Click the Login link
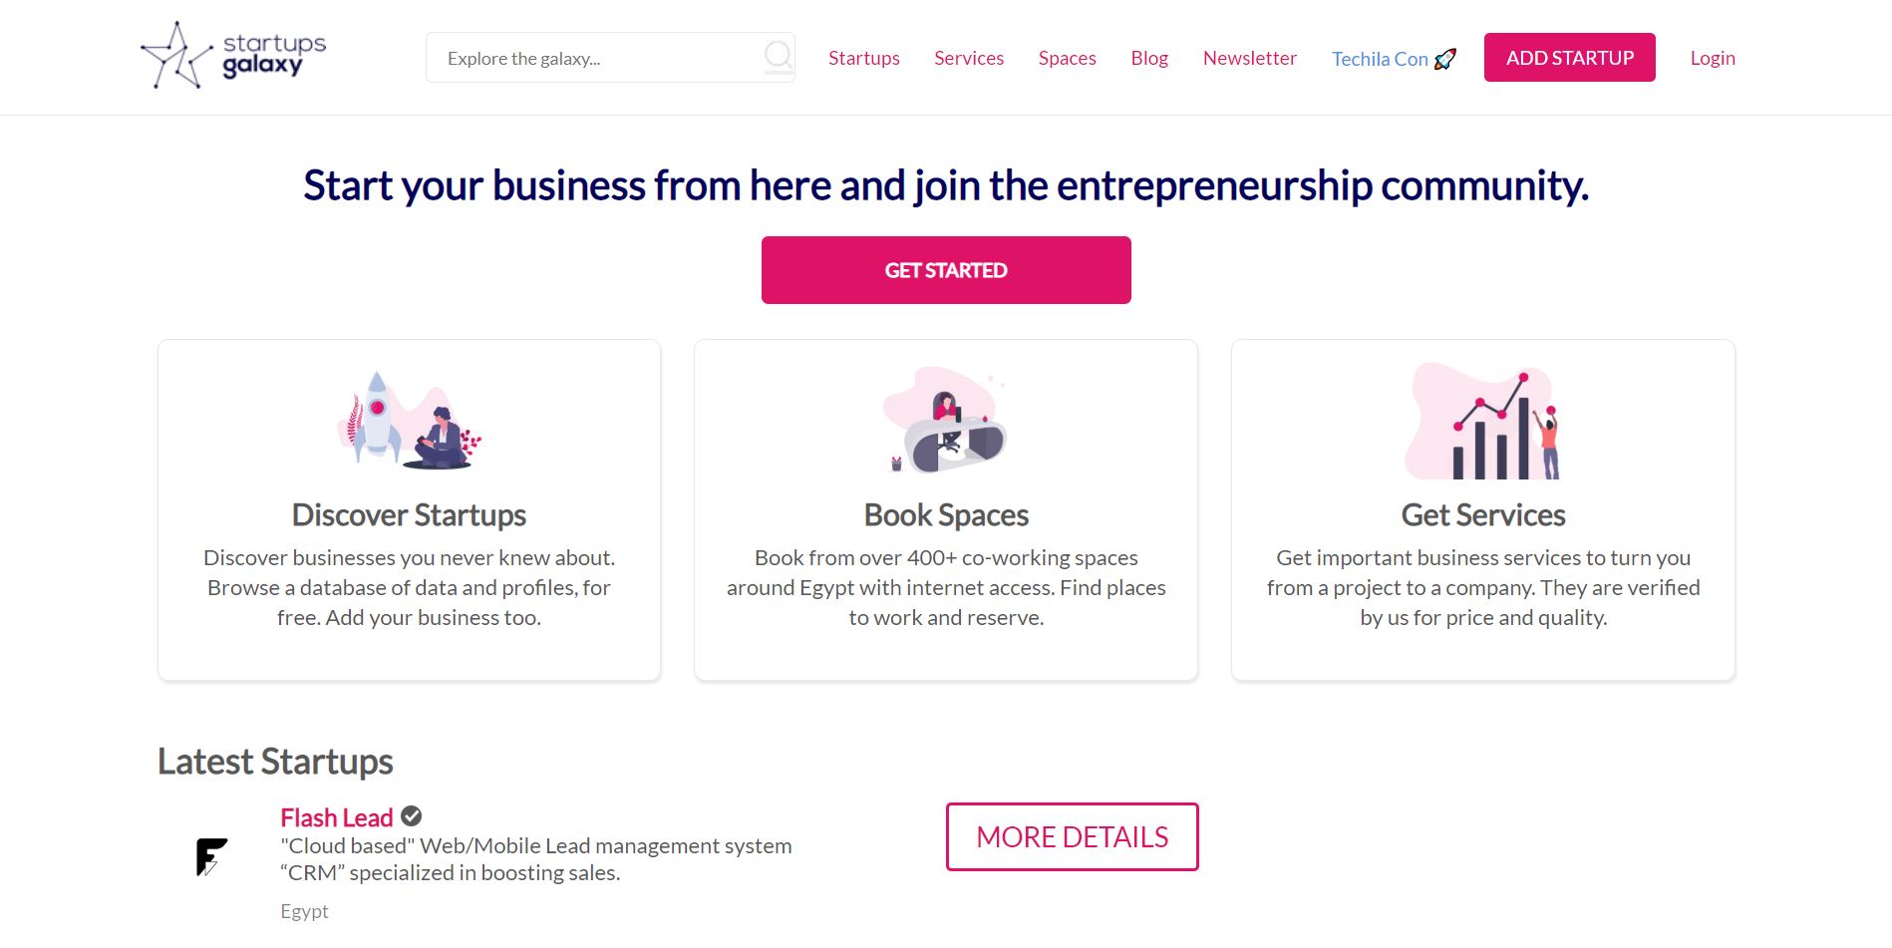The height and width of the screenshot is (948, 1892). coord(1712,58)
